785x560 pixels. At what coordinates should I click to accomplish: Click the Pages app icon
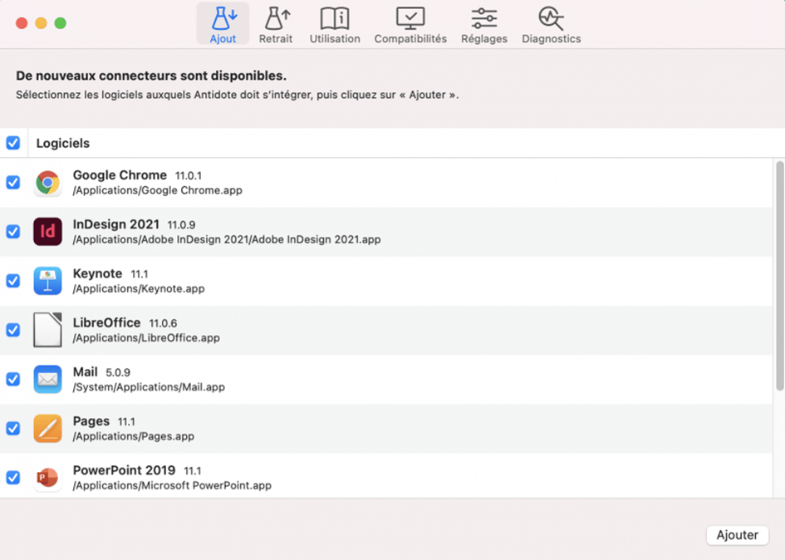(47, 428)
